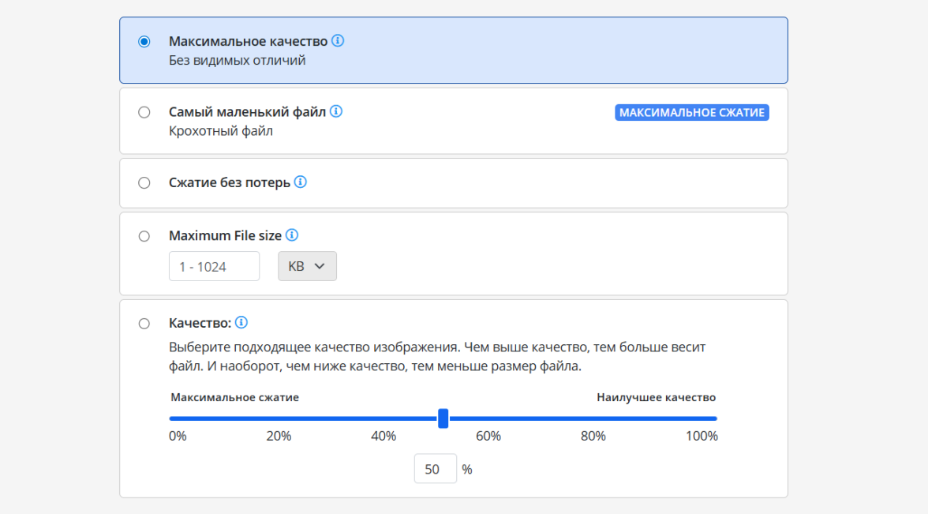
Task: Show info icon for Maximum File size
Action: pos(292,235)
